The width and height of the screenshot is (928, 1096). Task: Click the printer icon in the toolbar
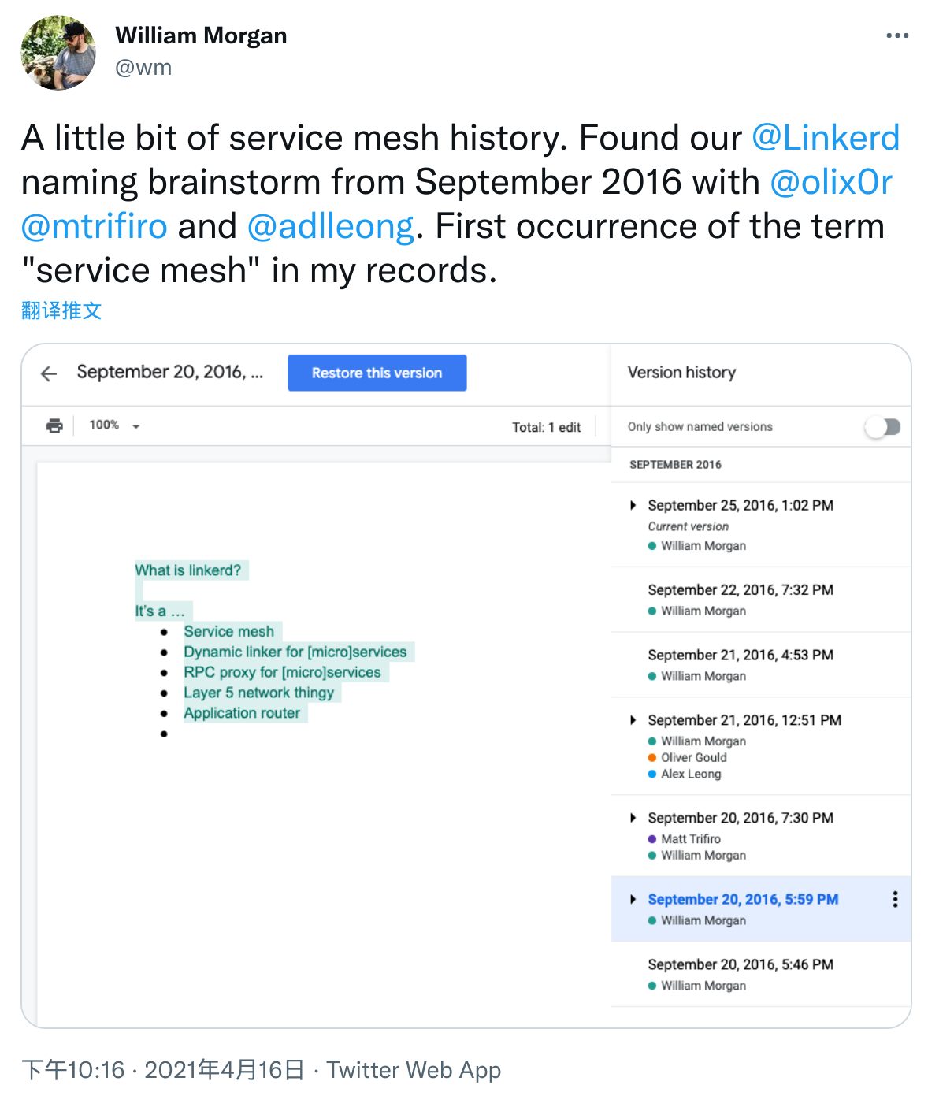[54, 425]
